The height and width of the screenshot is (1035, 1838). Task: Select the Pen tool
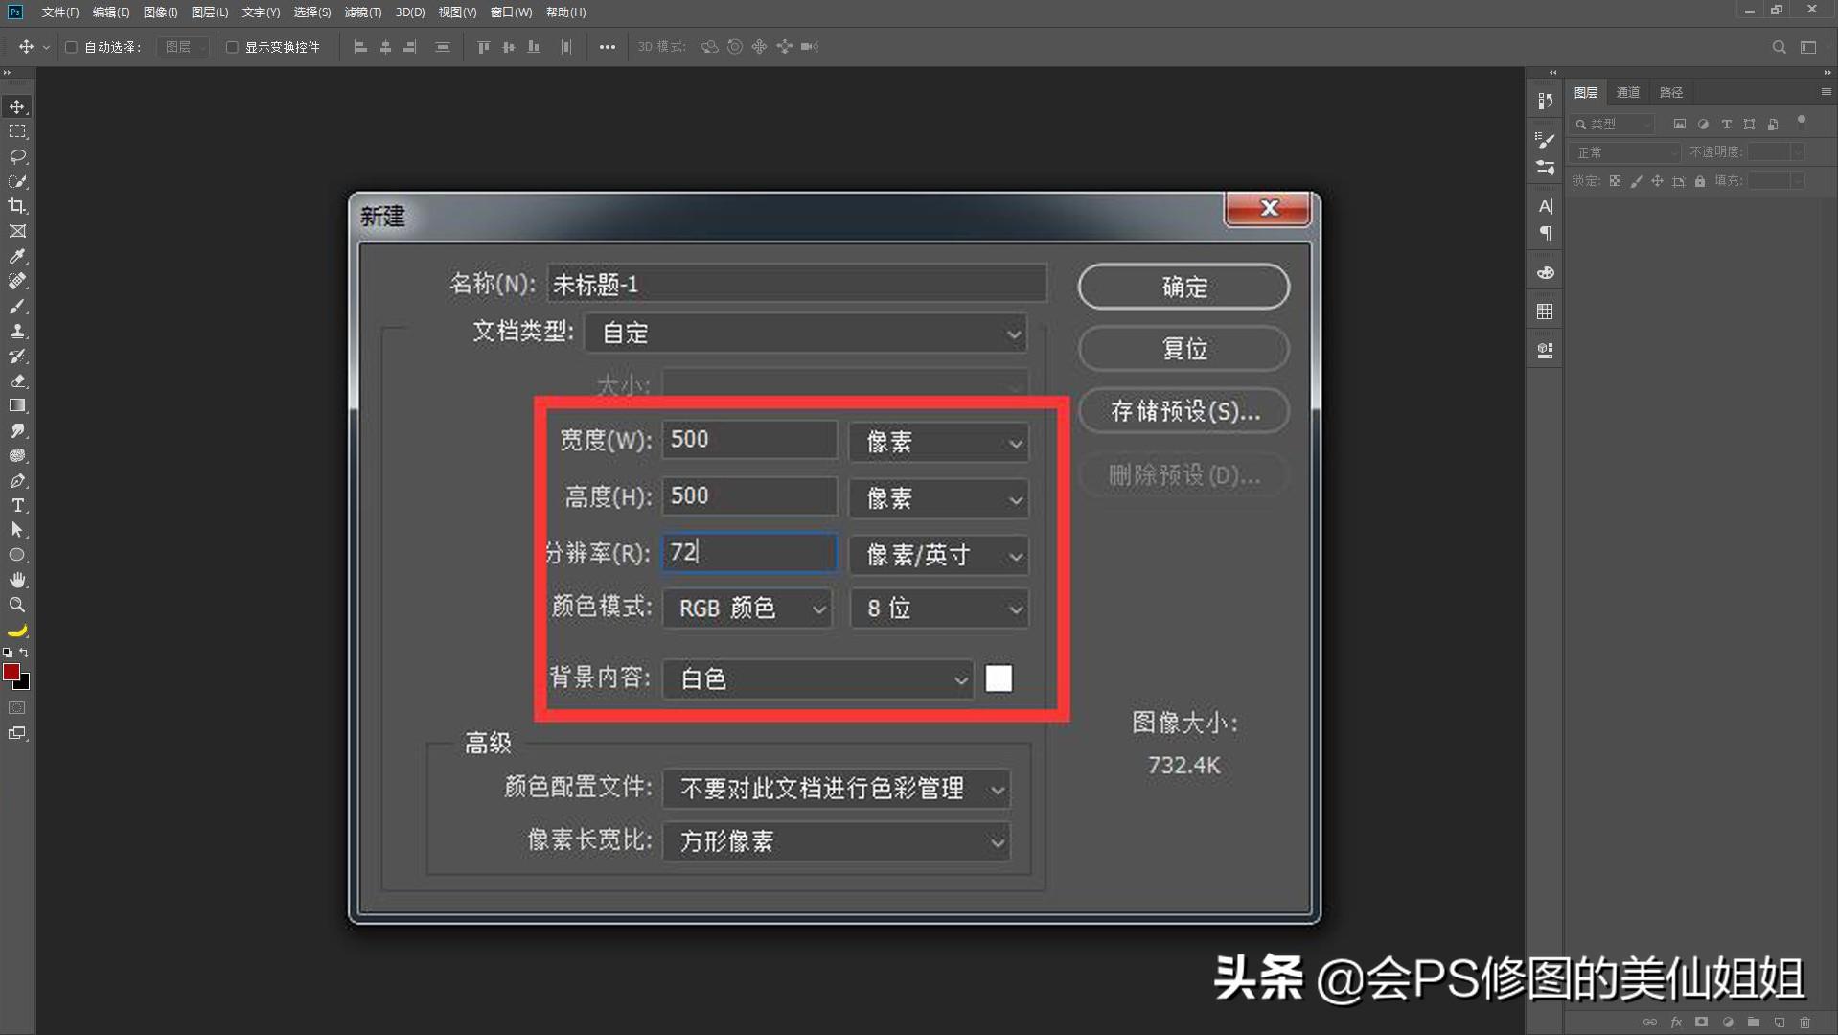17,480
